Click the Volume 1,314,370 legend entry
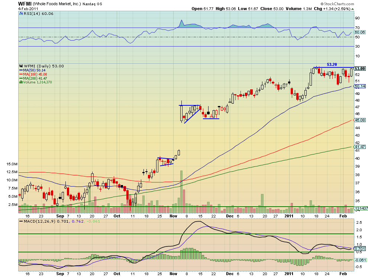 38,82
